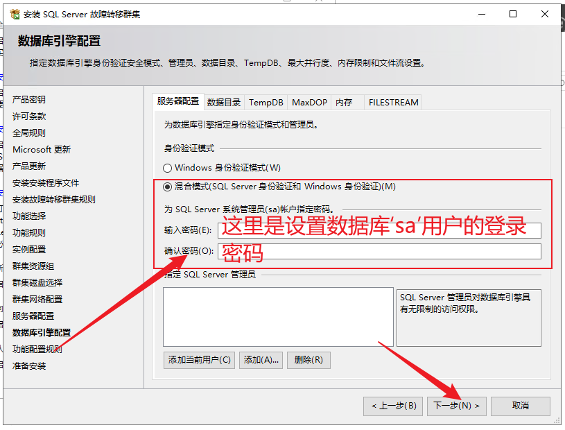Click the 指定 SQL Server 管理员 section label
Image resolution: width=565 pixels, height=430 pixels.
coord(210,275)
